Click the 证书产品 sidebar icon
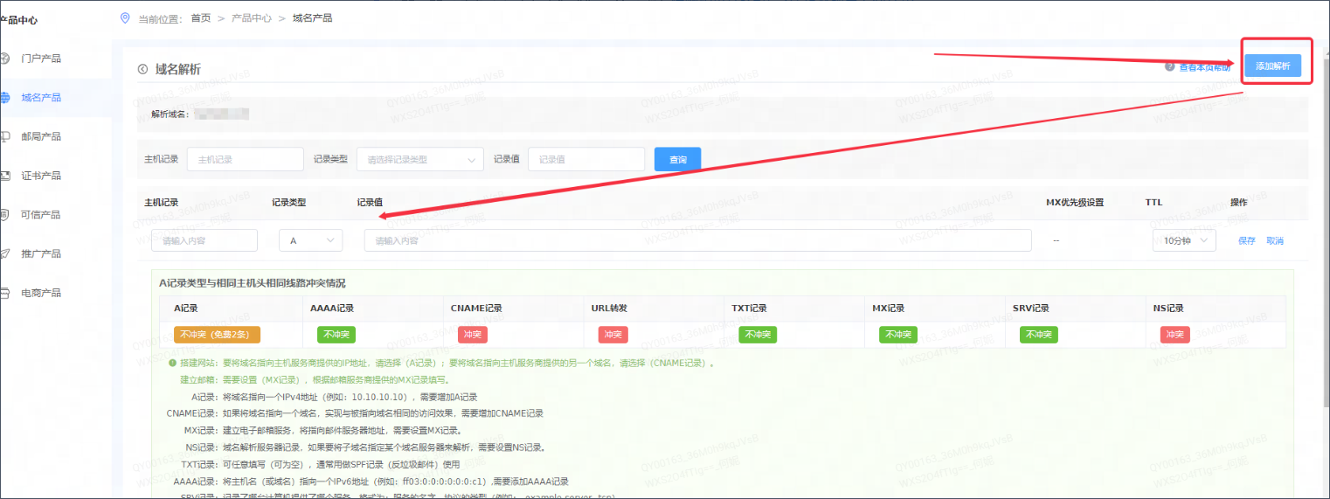Screen dimensions: 1330x499 point(4,176)
